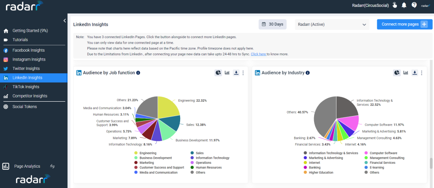This screenshot has width=434, height=188.
Task: Toggle Business Development legend item
Action: click(153, 158)
